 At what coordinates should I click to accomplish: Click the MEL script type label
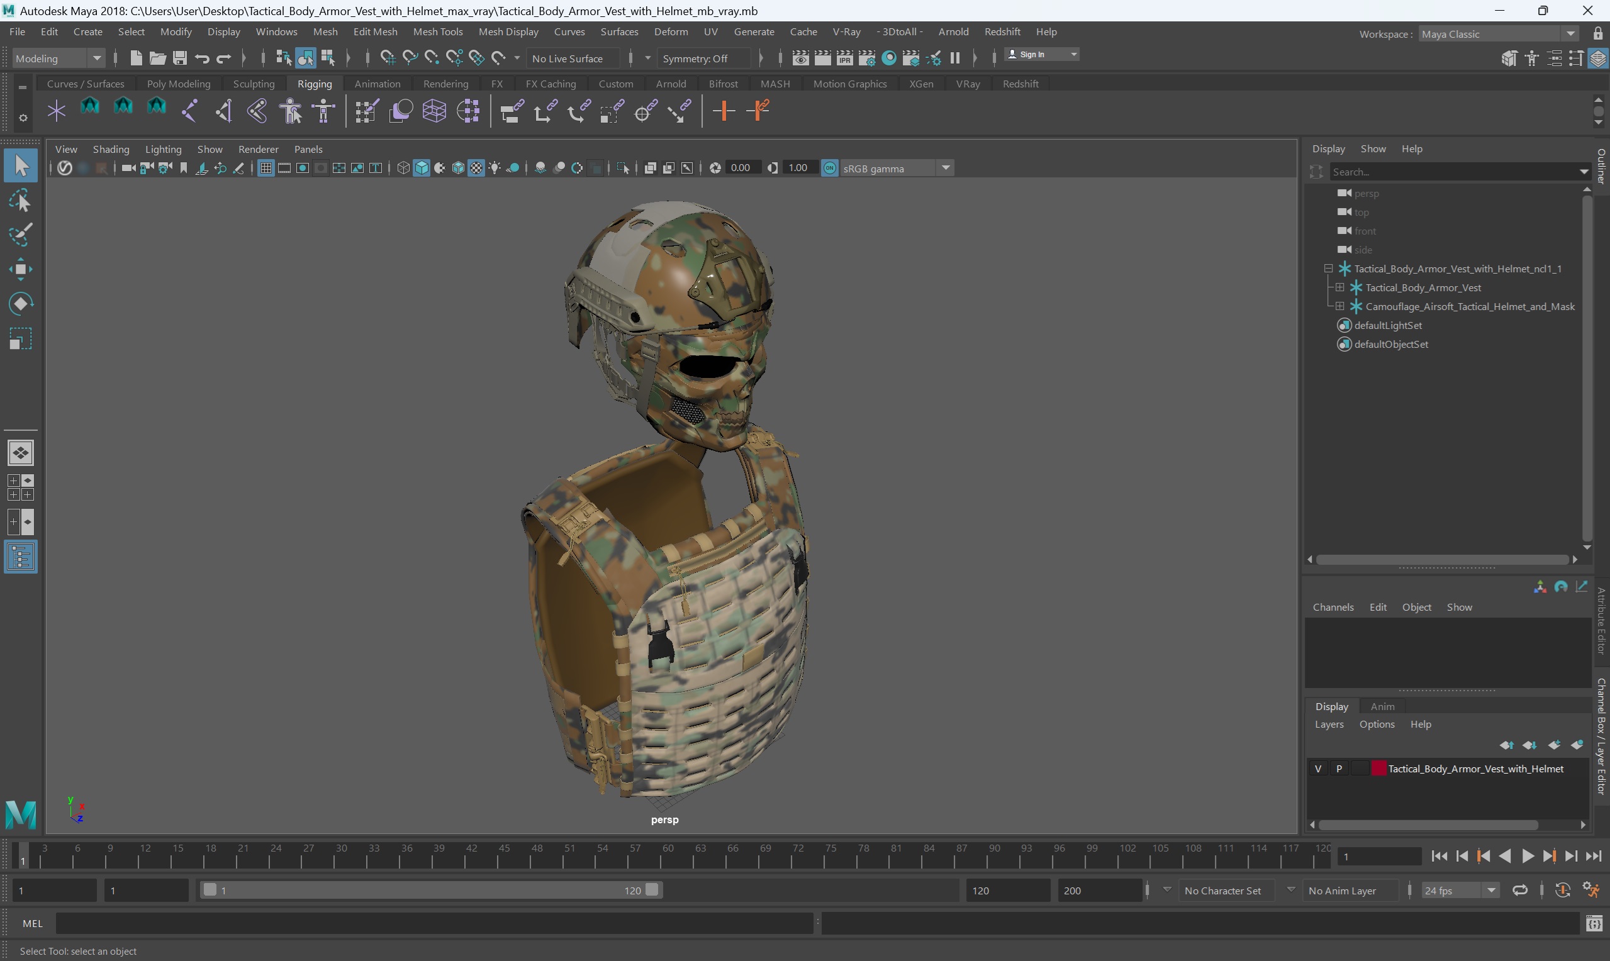pos(32,923)
